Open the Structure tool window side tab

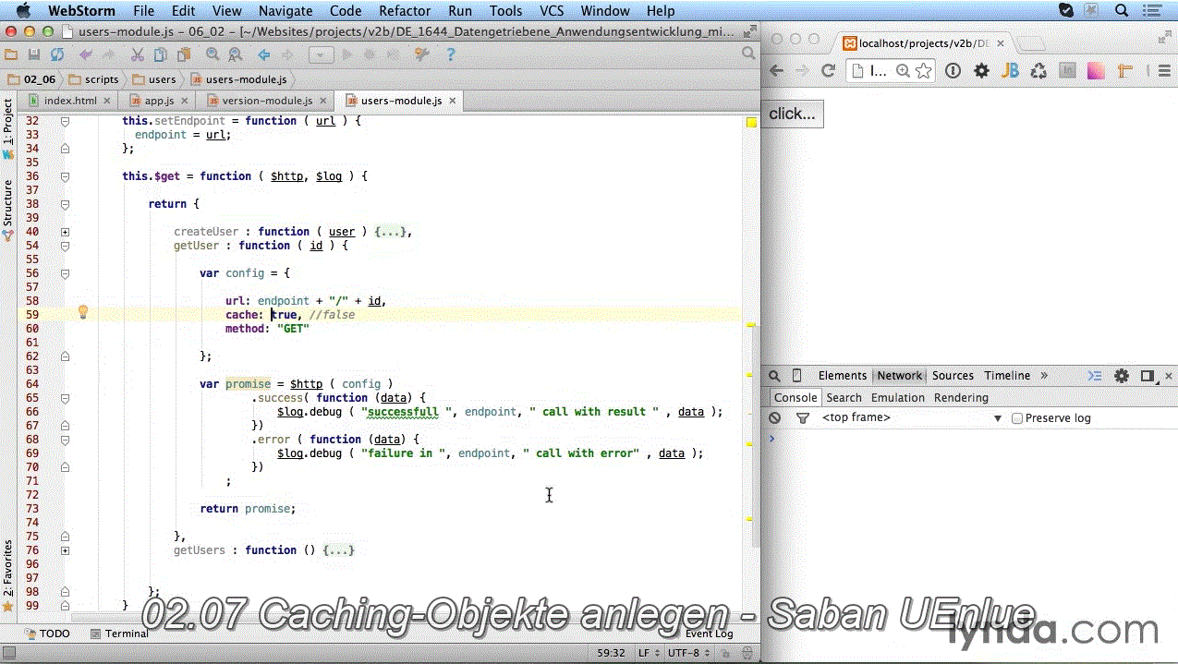[8, 210]
